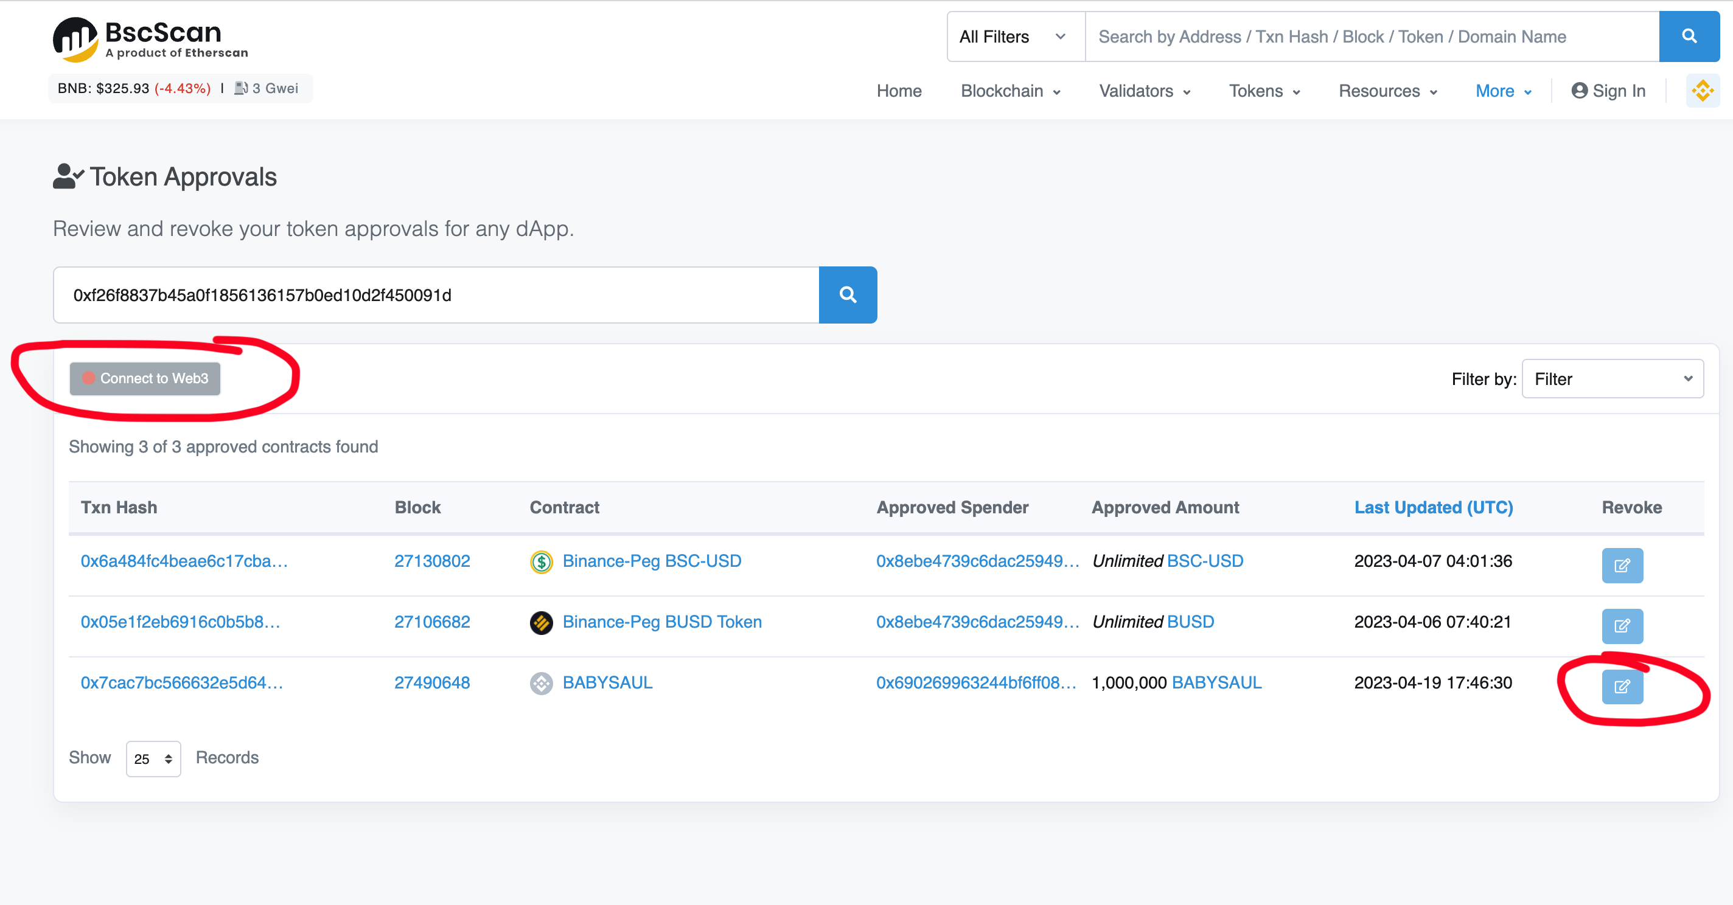
Task: Click the BscScan logo
Action: (151, 39)
